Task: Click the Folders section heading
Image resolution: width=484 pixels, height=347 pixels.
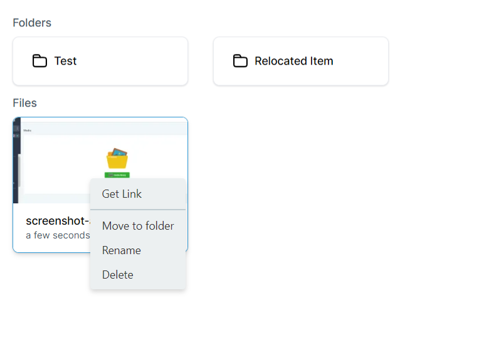Action: click(x=32, y=23)
